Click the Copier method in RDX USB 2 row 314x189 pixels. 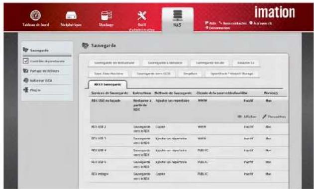coord(160,126)
